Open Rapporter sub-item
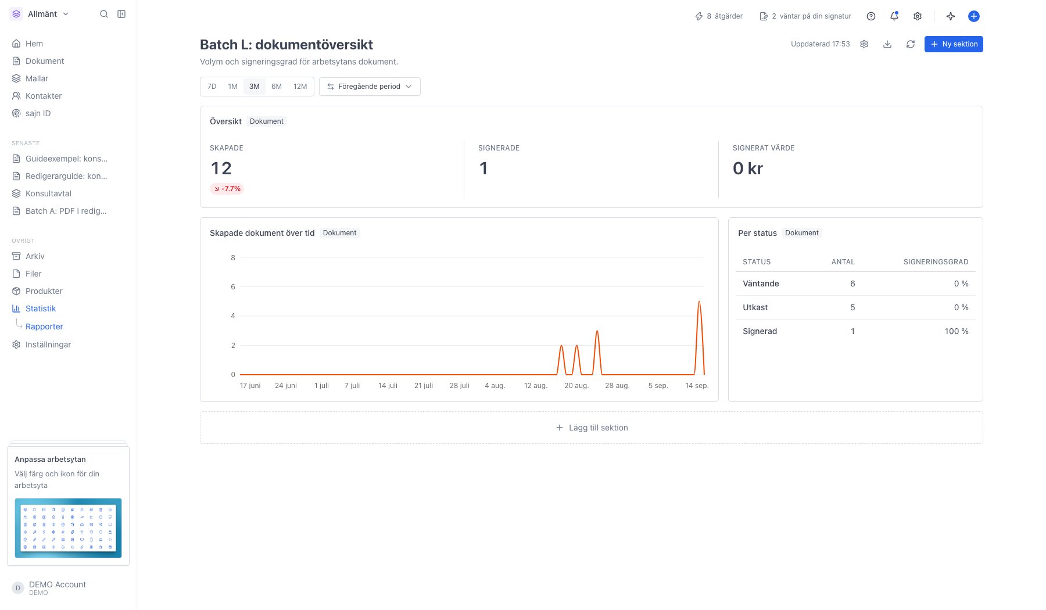This screenshot has height=610, width=1046. [44, 326]
